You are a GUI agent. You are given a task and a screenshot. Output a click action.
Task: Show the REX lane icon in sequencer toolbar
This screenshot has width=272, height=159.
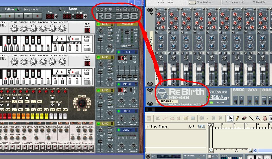click(x=165, y=118)
